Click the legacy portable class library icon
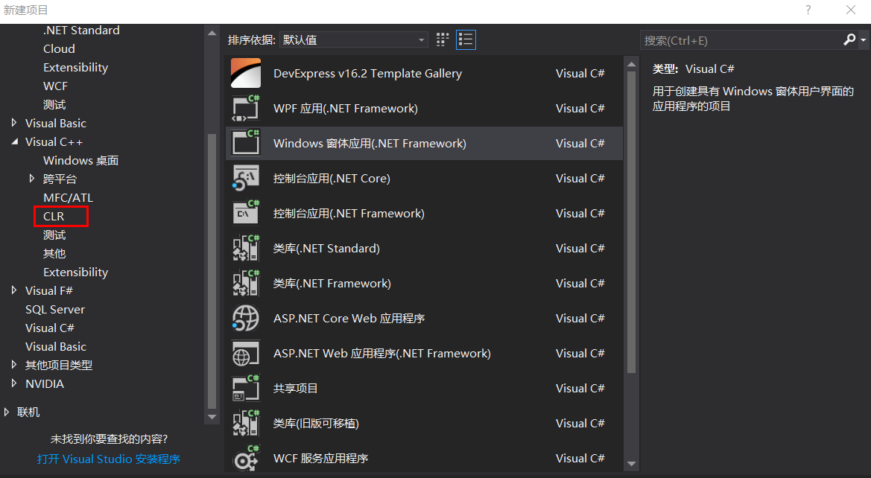The width and height of the screenshot is (871, 478). (246, 423)
